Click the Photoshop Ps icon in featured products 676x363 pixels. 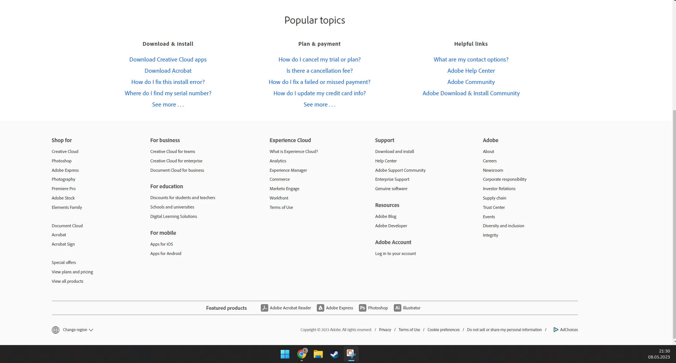[x=363, y=308]
